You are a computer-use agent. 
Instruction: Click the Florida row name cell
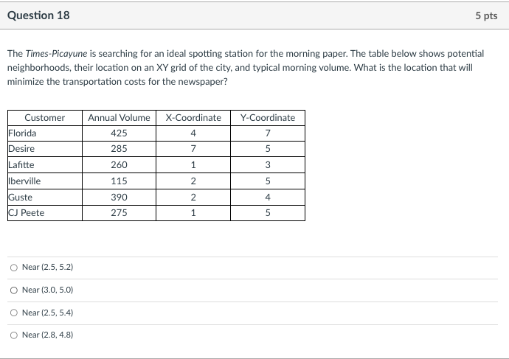coord(45,133)
